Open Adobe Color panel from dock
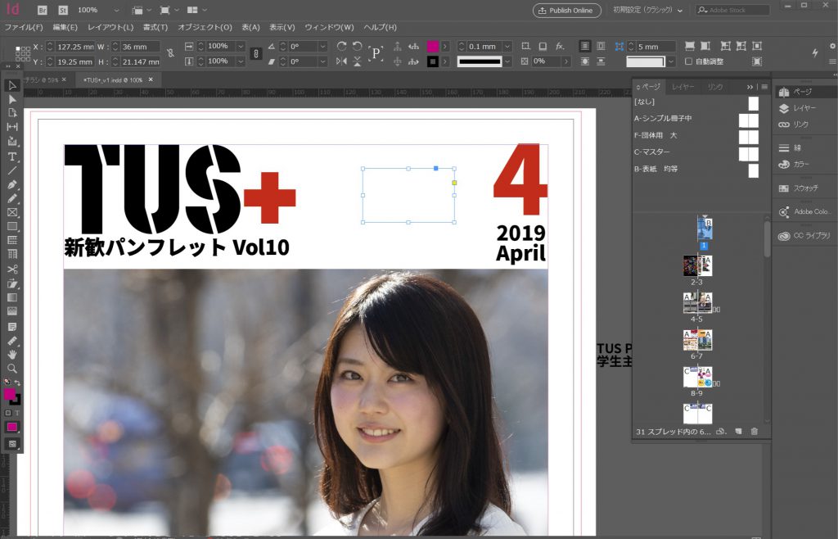 click(x=804, y=211)
